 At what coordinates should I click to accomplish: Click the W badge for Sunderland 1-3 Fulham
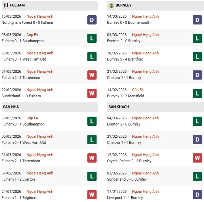(x=92, y=93)
